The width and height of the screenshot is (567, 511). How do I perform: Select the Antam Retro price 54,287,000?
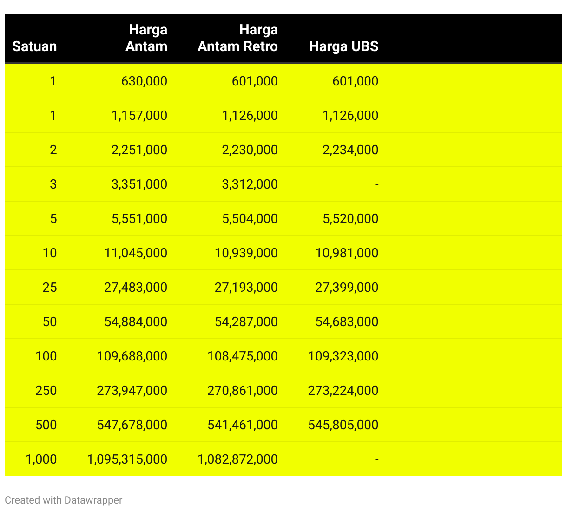click(x=246, y=322)
